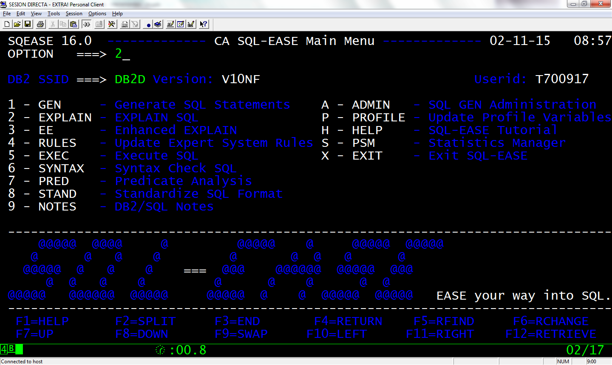612x365 pixels.
Task: Click the application icon in title bar
Action: click(x=4, y=4)
